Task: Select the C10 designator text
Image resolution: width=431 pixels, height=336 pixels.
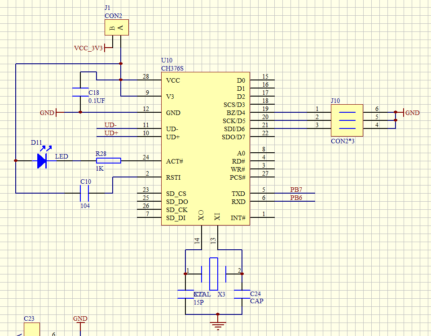Action: click(86, 181)
